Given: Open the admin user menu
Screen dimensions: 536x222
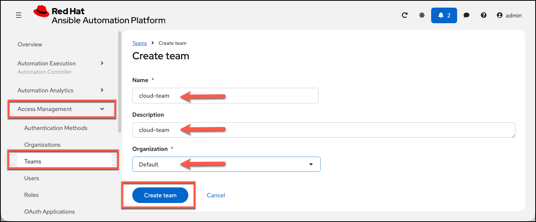Looking at the screenshot, I should coord(509,16).
